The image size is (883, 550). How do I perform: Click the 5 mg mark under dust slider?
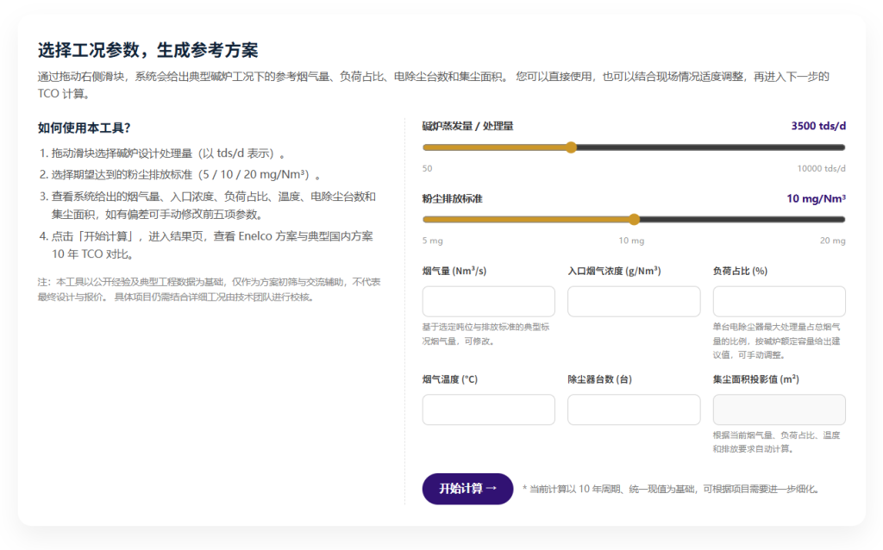pos(432,241)
